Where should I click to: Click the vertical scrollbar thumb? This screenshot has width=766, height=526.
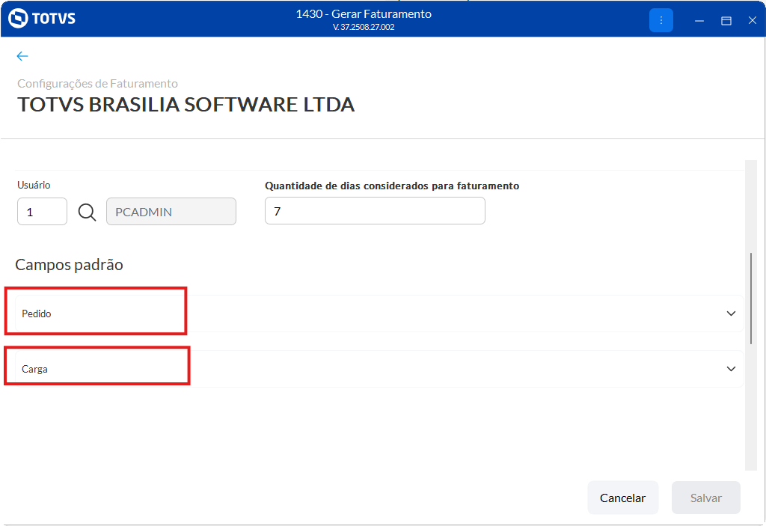point(750,298)
